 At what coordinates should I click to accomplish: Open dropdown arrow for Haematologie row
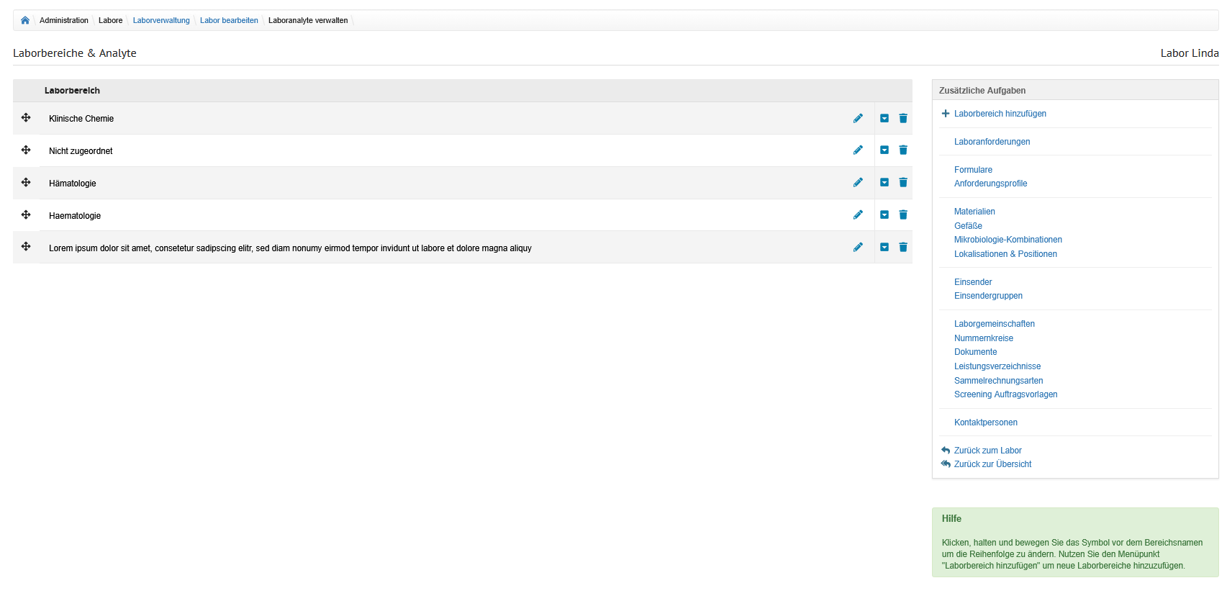[884, 215]
